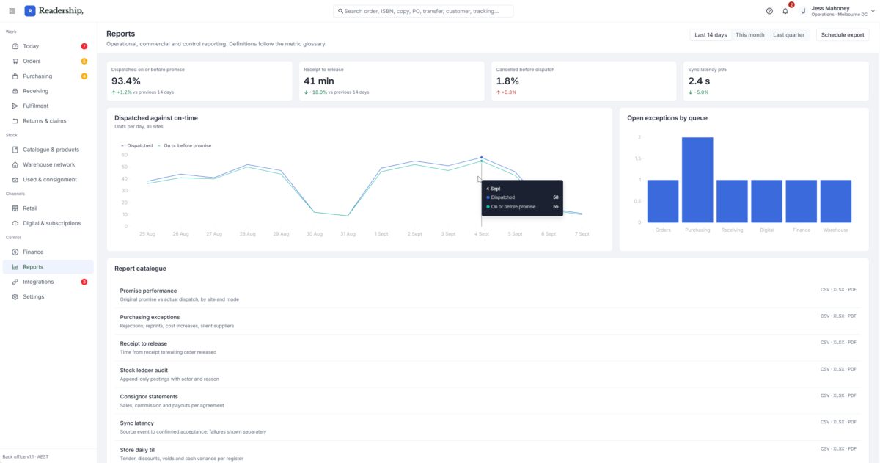This screenshot has height=463, width=880.
Task: Click the Receipt to release 41 min card
Action: point(393,81)
